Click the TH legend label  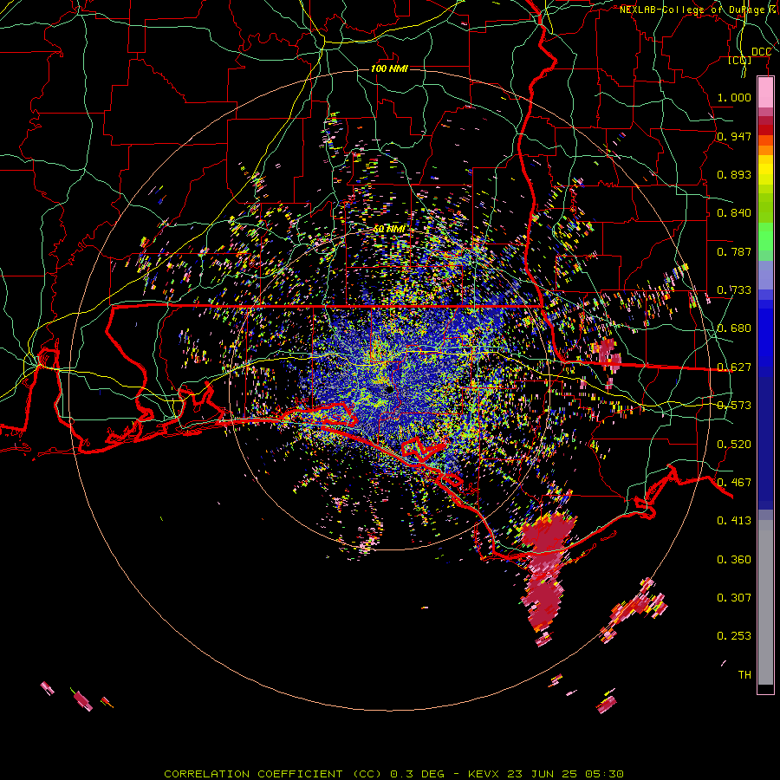point(744,675)
